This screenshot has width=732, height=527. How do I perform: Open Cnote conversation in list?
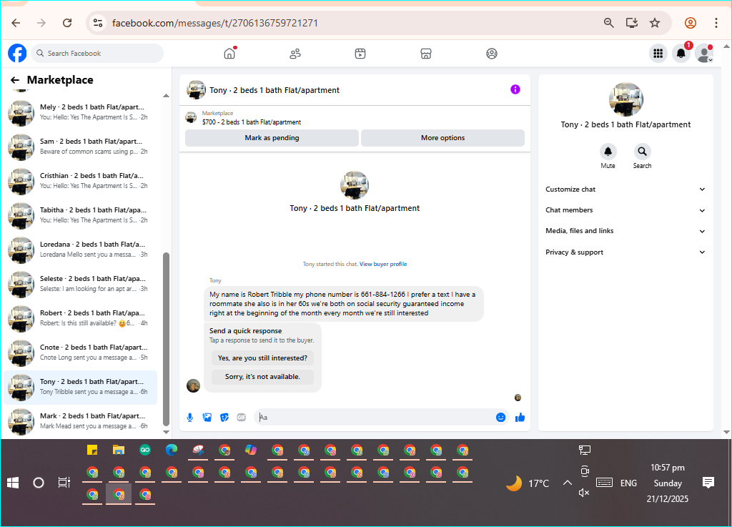click(80, 353)
